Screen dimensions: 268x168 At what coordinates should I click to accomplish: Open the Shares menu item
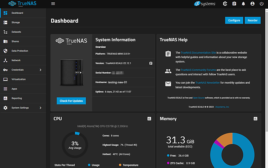coord(23,41)
